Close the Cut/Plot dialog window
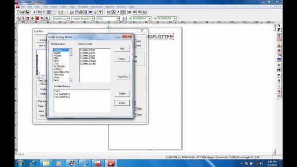Screen dimensions: 297x167 coord(142,31)
